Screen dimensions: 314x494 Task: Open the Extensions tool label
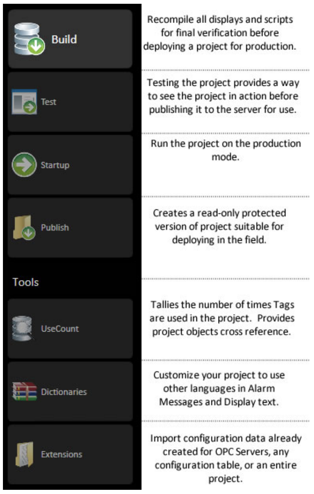pos(62,454)
